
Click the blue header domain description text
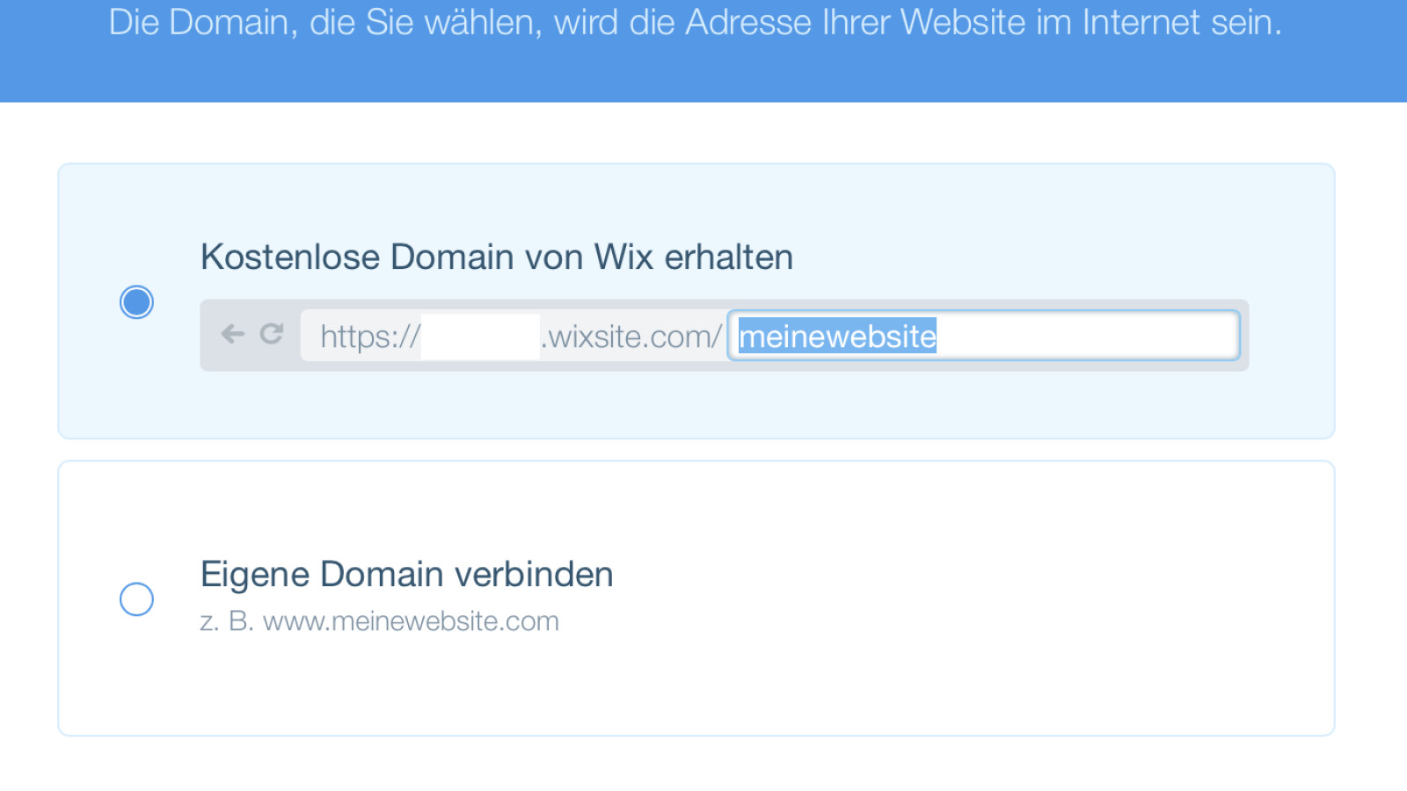pos(695,23)
